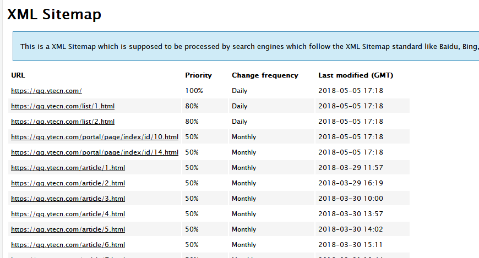Click the Last modified (GMT) header
479x258 pixels.
click(x=356, y=75)
